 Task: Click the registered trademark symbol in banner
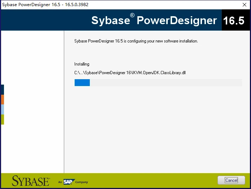click(x=132, y=15)
